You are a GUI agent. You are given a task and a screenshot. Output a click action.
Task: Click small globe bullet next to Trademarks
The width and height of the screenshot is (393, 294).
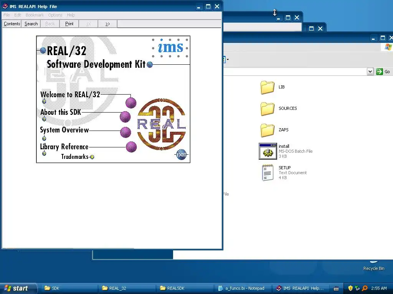click(x=92, y=157)
